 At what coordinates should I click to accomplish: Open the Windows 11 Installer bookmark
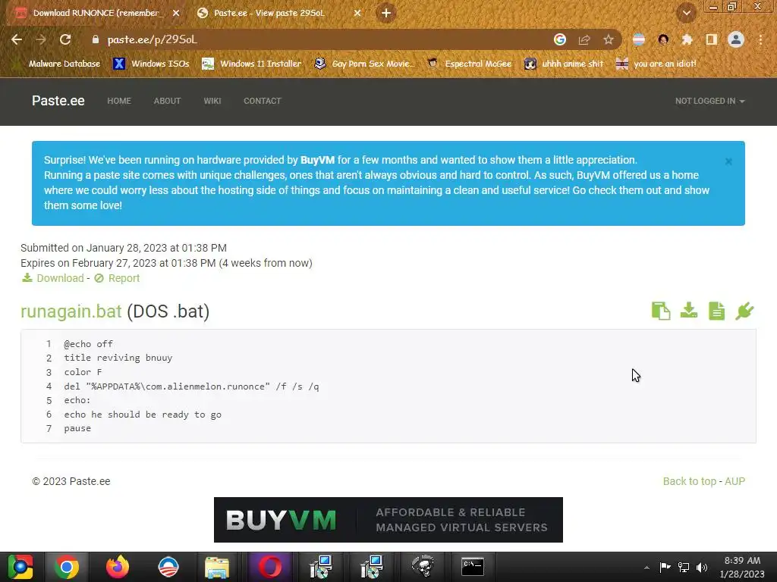pyautogui.click(x=252, y=64)
